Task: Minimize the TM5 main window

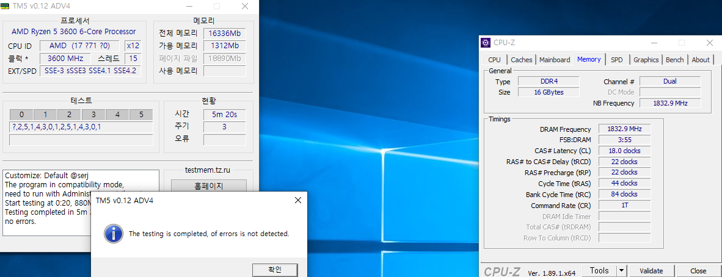Action: pos(189,6)
